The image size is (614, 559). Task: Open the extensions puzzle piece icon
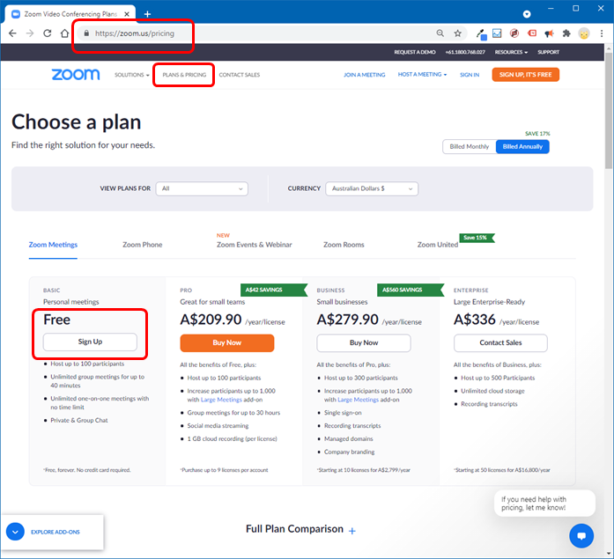(x=566, y=33)
